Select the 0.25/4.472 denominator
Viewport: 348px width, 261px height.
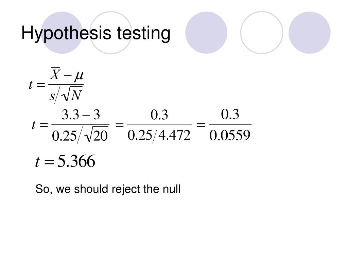[x=159, y=135]
